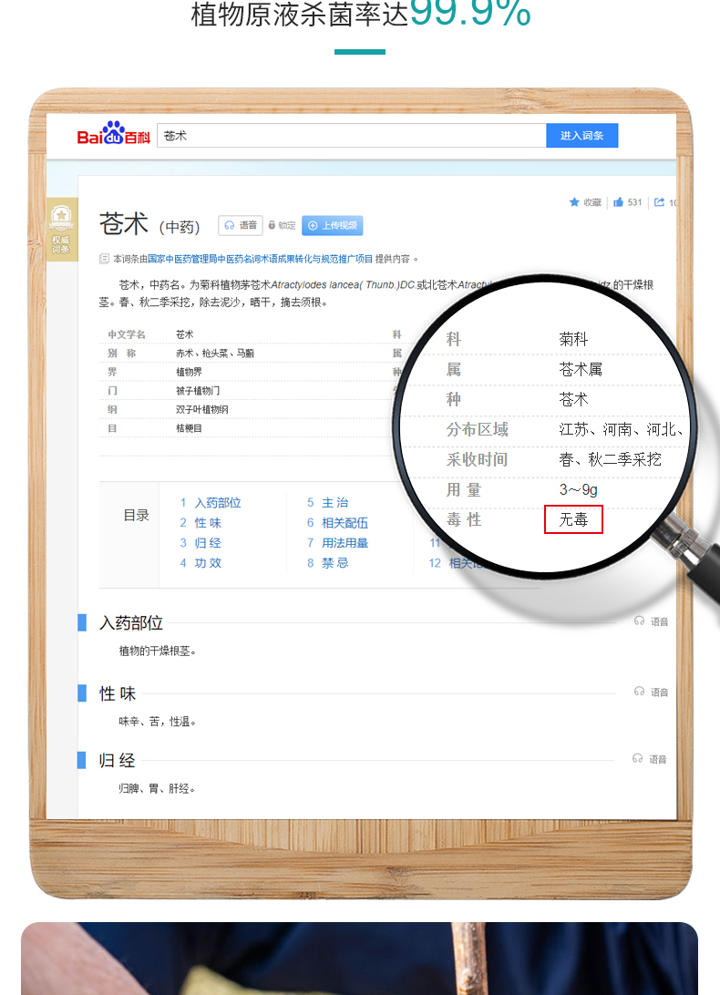Click the 赤术、枪头菜、马蓟 alias text
This screenshot has height=995, width=720.
214,354
